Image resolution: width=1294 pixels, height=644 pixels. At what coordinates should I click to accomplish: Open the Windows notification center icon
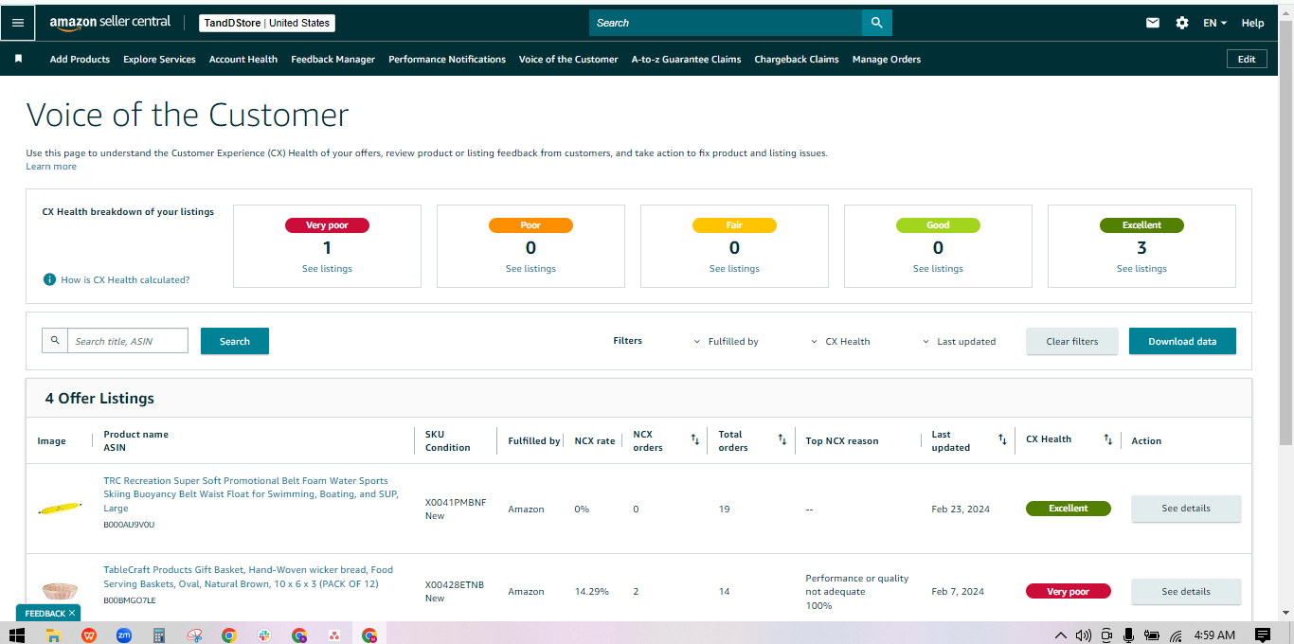click(x=1262, y=635)
